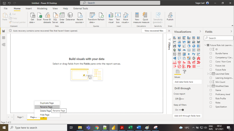Check the Min Count field
This screenshot has height=131, width=234.
(211, 82)
